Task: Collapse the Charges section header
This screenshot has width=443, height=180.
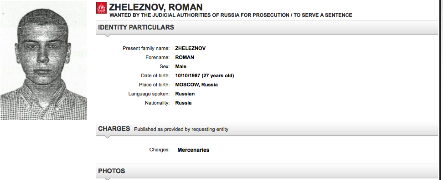Action: 267,129
